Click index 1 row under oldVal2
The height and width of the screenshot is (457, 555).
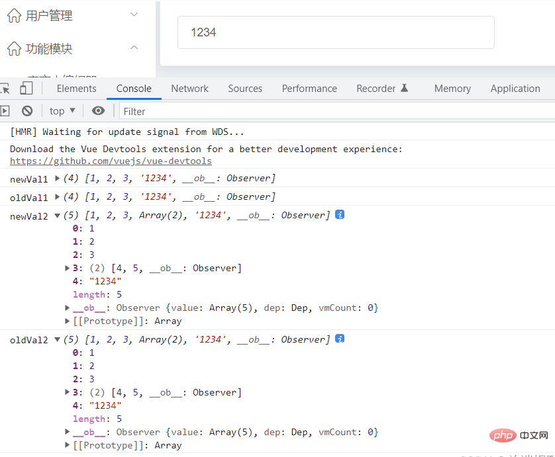click(83, 366)
